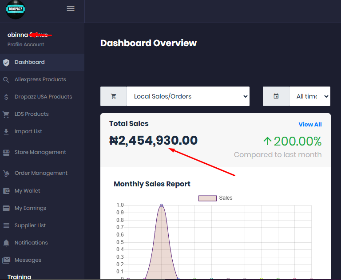341x280 pixels.
Task: Go to My Earnings page
Action: 30,208
